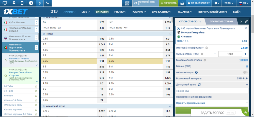Open the Telegram channel icon

(31, 3)
